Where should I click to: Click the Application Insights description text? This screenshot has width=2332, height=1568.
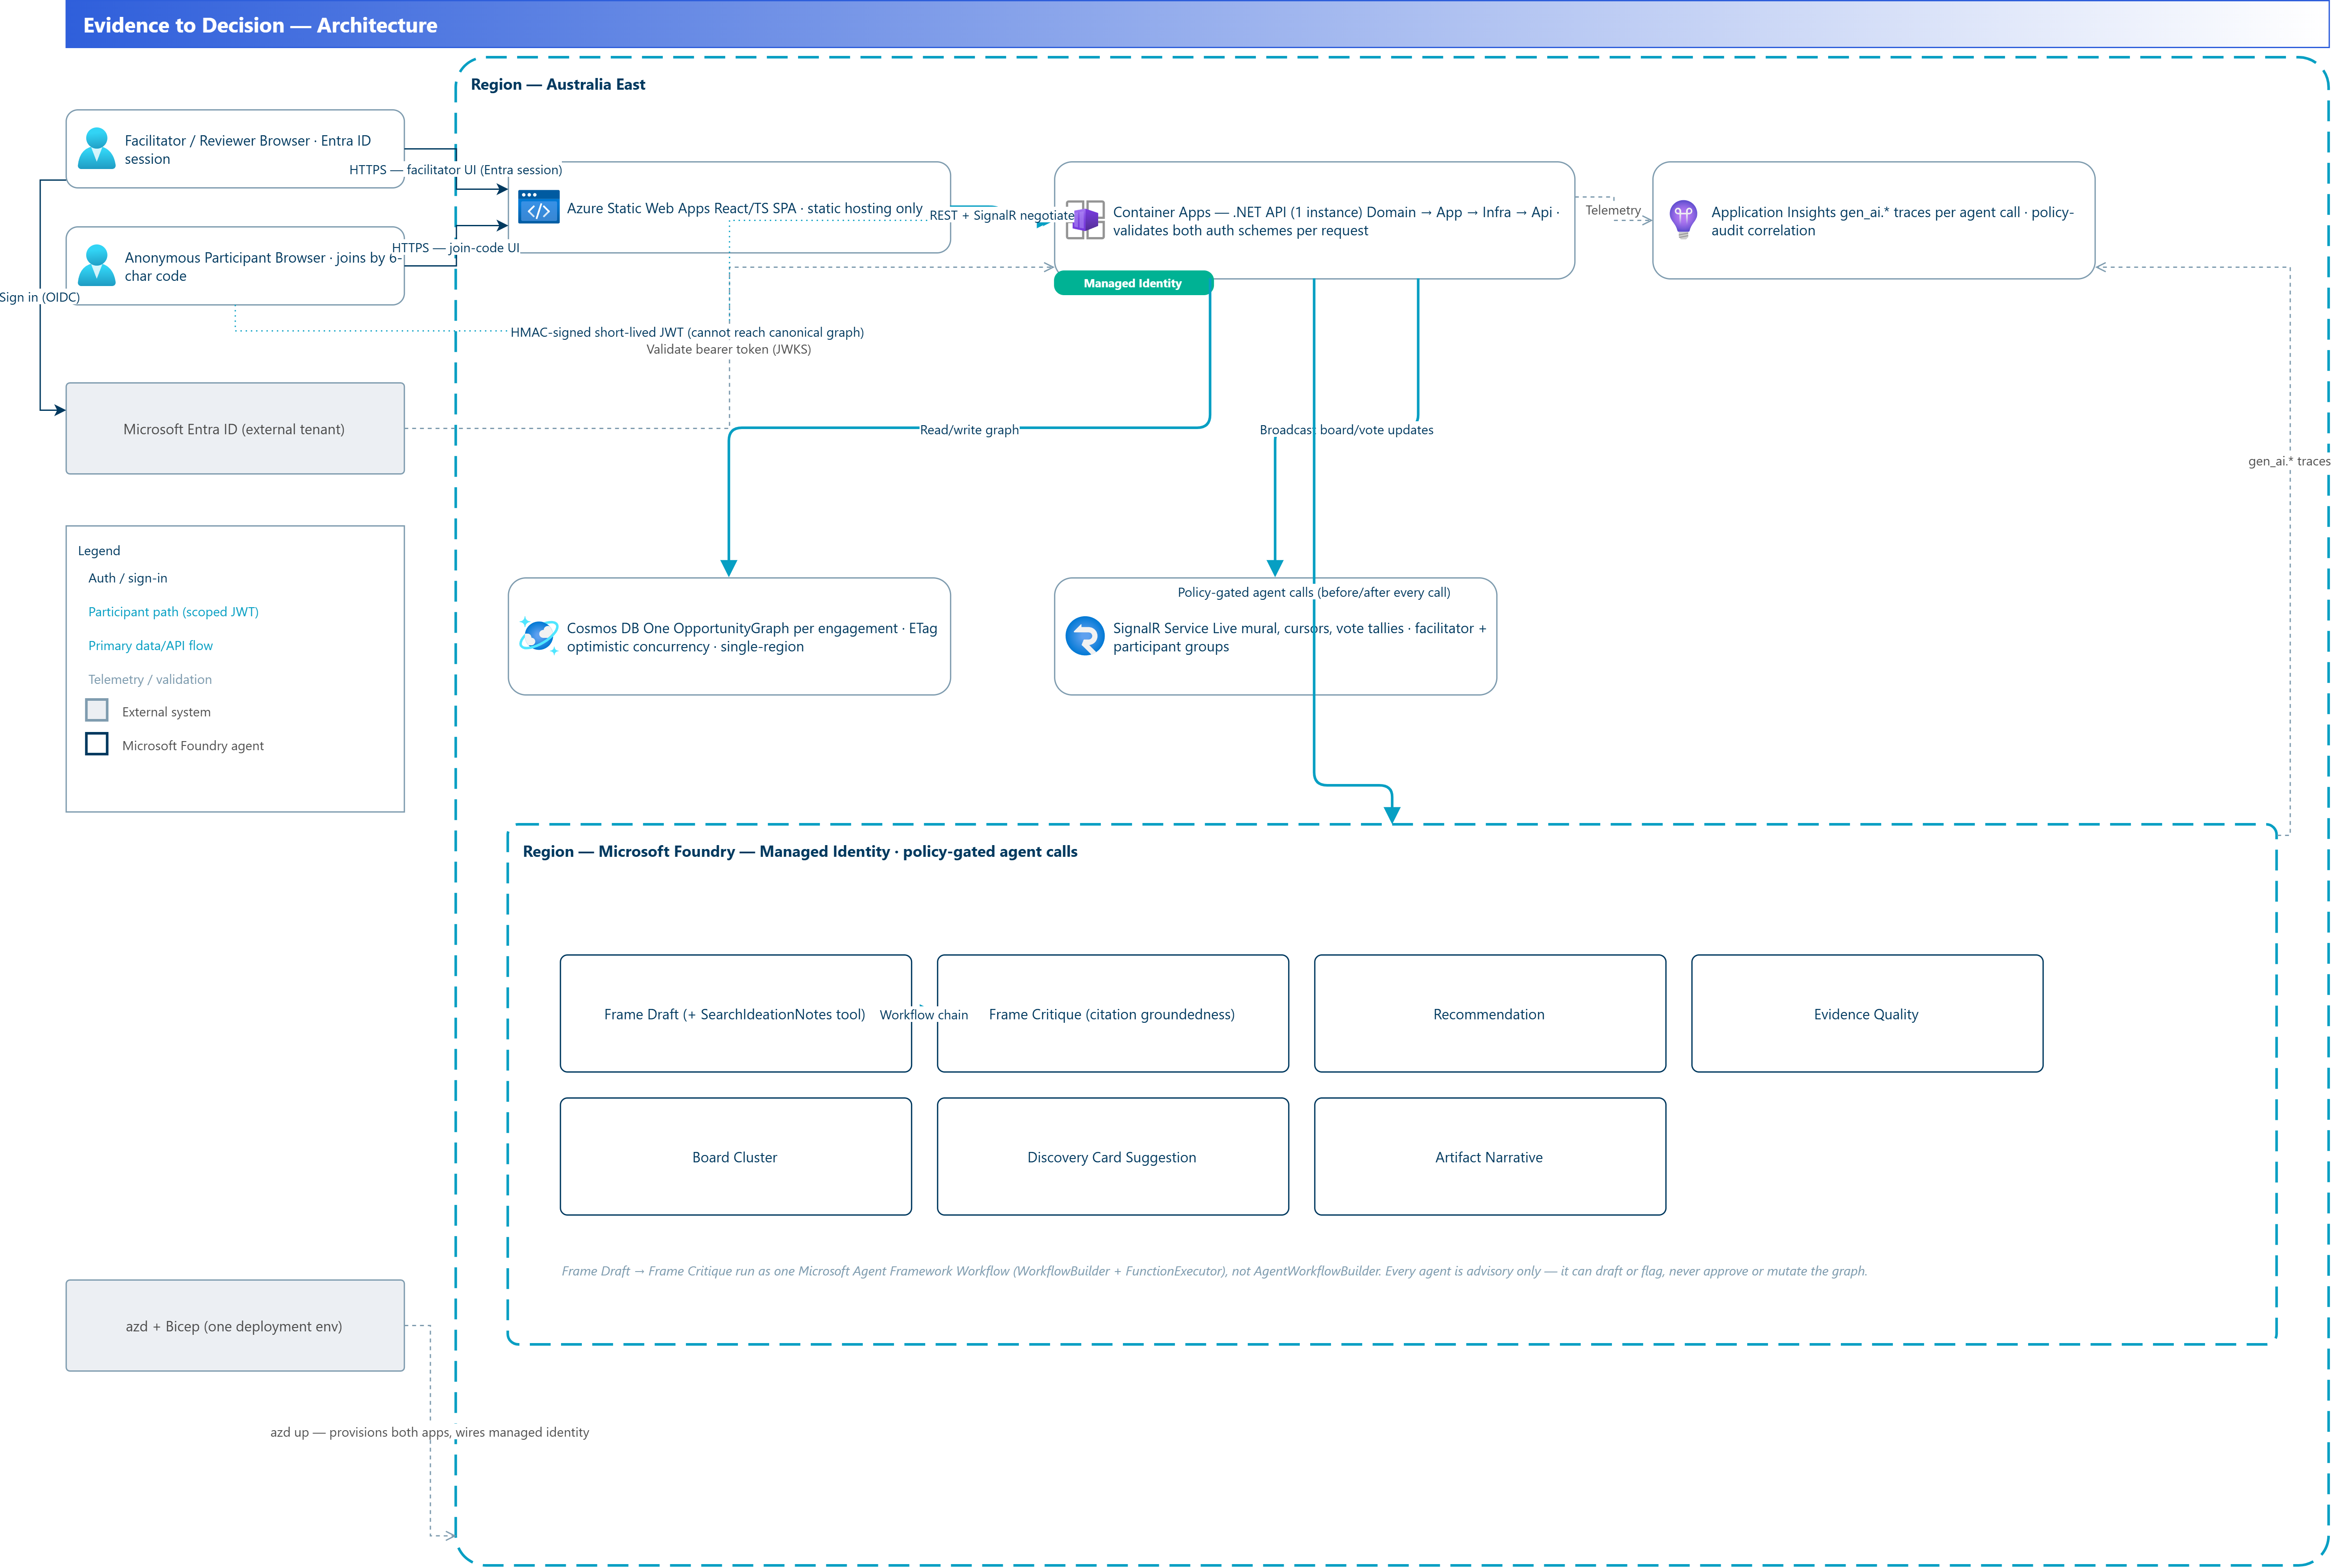[1892, 221]
